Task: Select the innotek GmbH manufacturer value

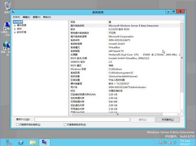Action: coord(116,44)
